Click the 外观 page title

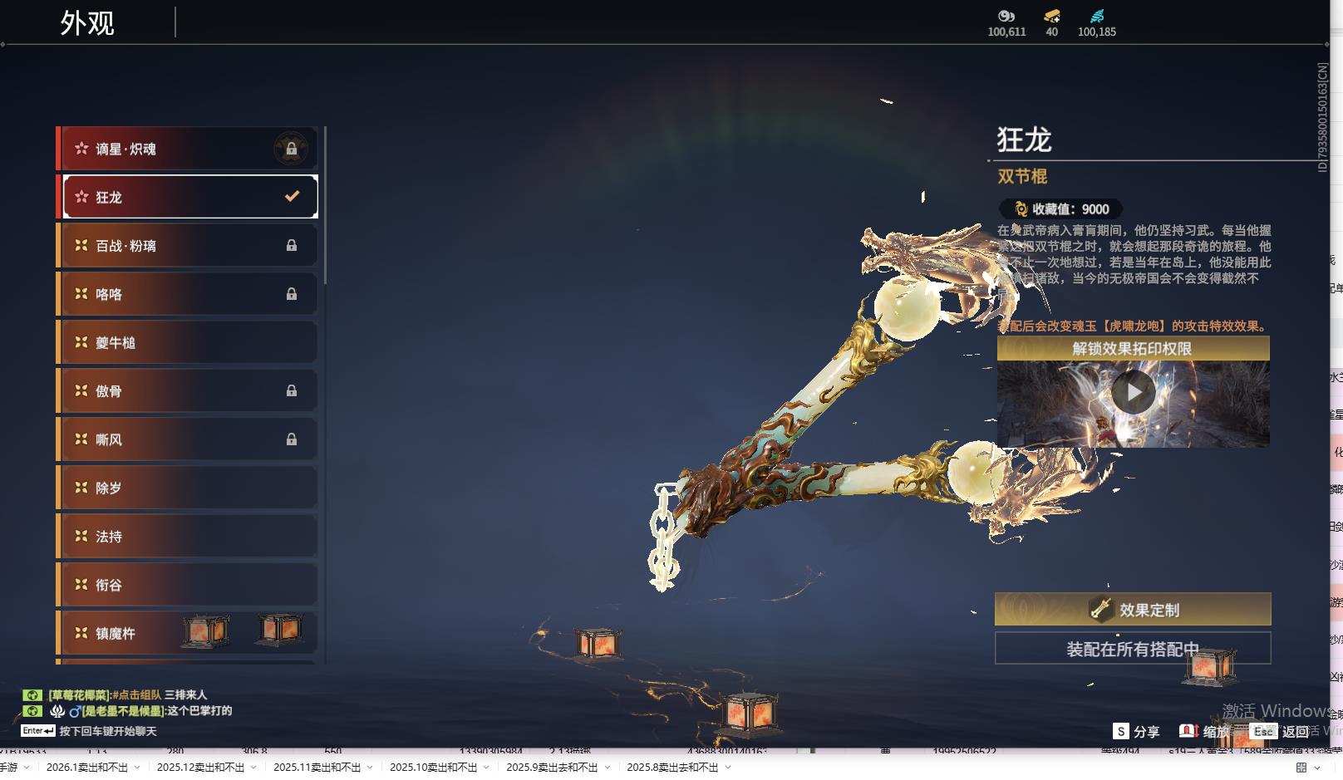click(x=87, y=22)
